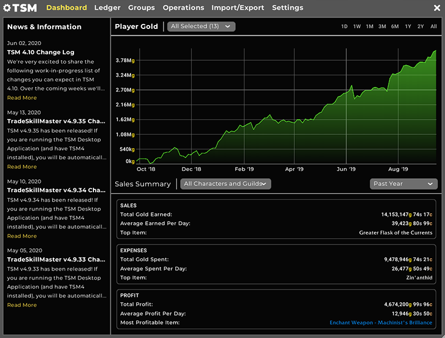Click the 2.70Mg gold axis label
The image size is (445, 338).
click(125, 90)
